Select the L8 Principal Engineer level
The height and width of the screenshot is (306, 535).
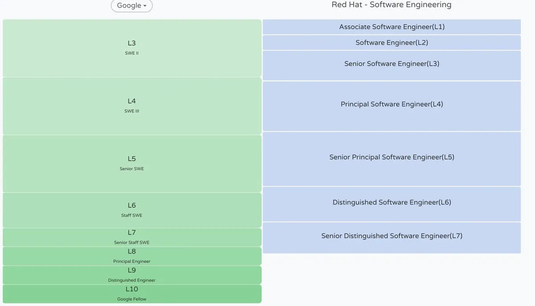[x=132, y=256]
